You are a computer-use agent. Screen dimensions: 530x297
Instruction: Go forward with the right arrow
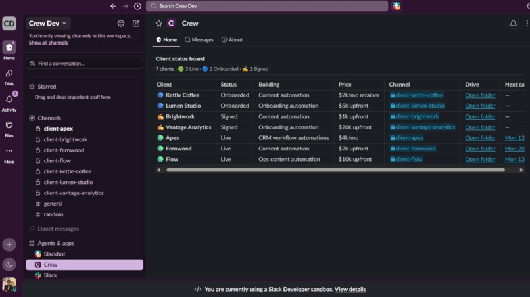tap(126, 6)
